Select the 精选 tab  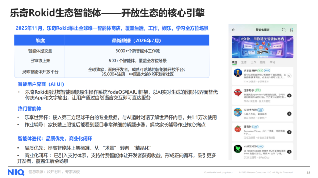click(234, 62)
